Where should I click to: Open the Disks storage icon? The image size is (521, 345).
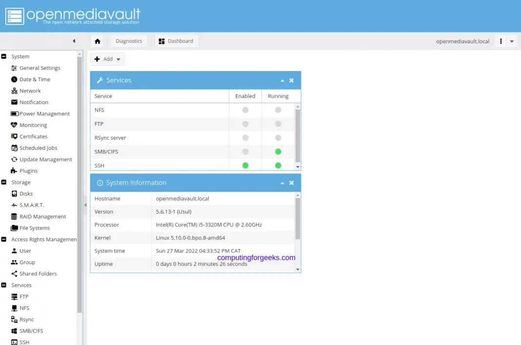[15, 194]
